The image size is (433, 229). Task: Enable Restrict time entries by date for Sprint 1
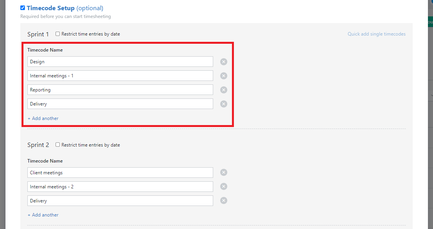click(57, 34)
